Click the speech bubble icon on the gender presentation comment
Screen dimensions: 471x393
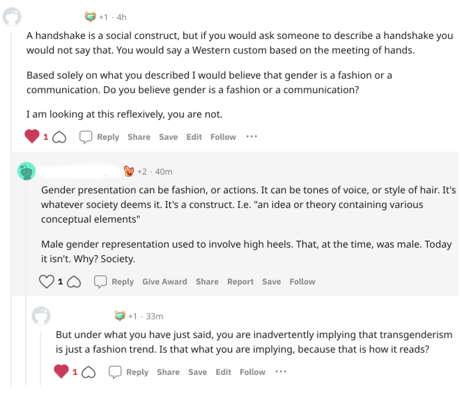point(100,282)
